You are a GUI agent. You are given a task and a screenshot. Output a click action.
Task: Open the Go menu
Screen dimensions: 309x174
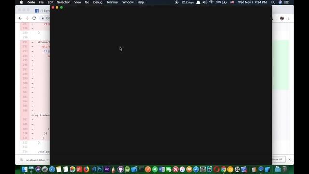coord(87,2)
